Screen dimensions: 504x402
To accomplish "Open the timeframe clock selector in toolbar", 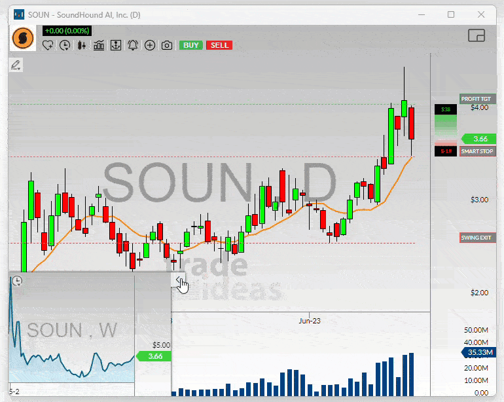I will pos(65,45).
